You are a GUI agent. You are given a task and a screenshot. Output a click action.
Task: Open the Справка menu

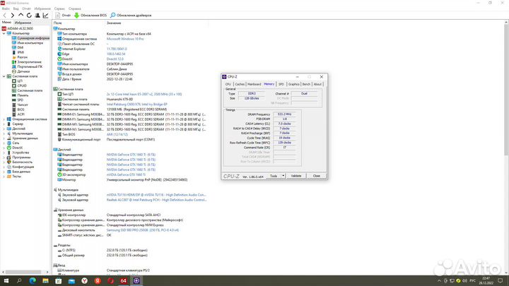(x=75, y=8)
